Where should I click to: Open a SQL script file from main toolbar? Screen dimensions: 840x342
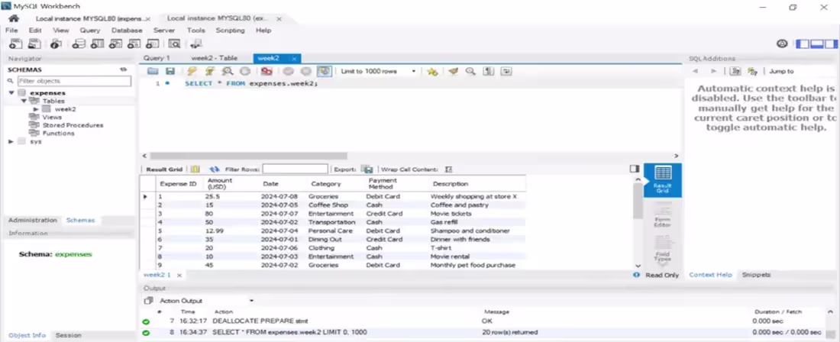35,44
